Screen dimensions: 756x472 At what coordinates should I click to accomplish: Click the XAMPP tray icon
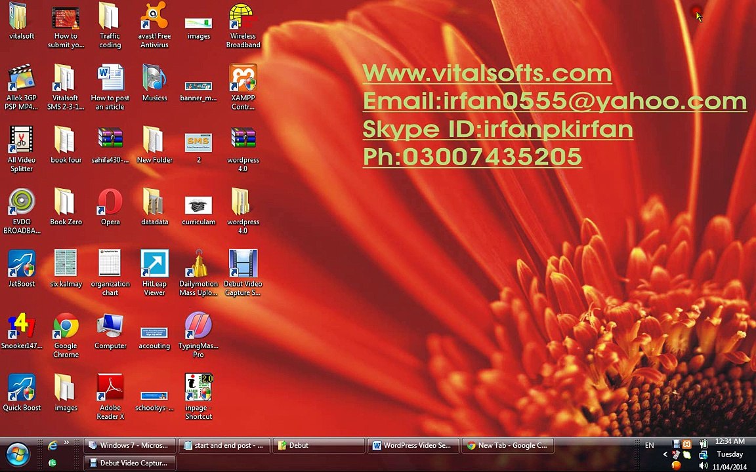[x=687, y=444]
